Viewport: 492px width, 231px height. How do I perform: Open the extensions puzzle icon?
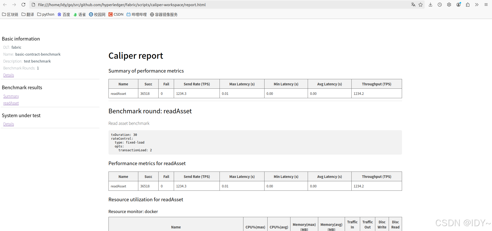[x=468, y=5]
